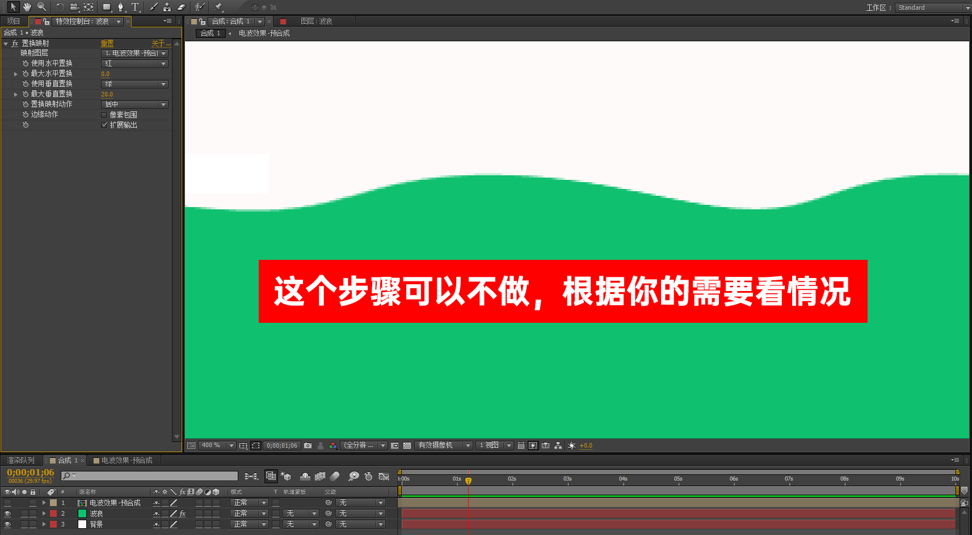Reset exposure aperture icon in viewer
This screenshot has height=535, width=972.
[571, 445]
